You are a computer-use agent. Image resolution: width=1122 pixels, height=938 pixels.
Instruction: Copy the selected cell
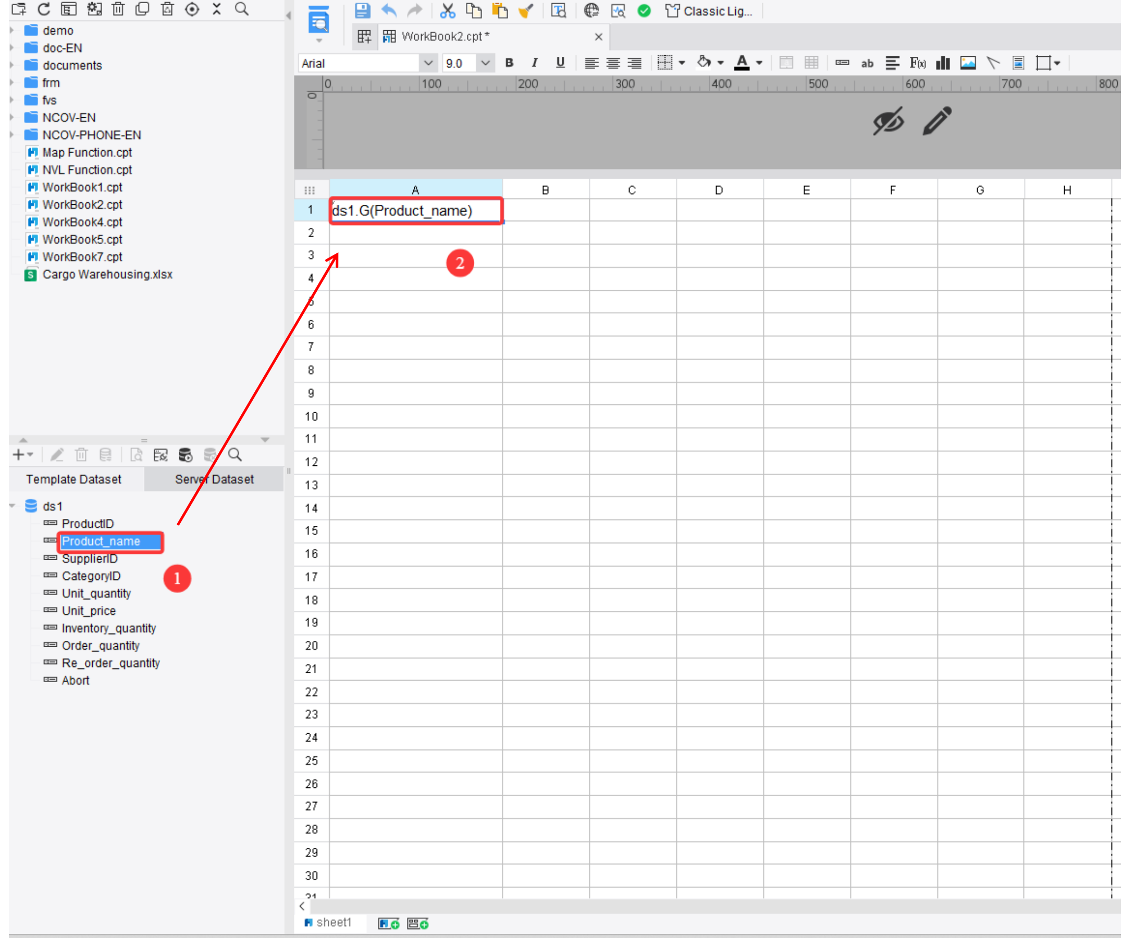473,10
